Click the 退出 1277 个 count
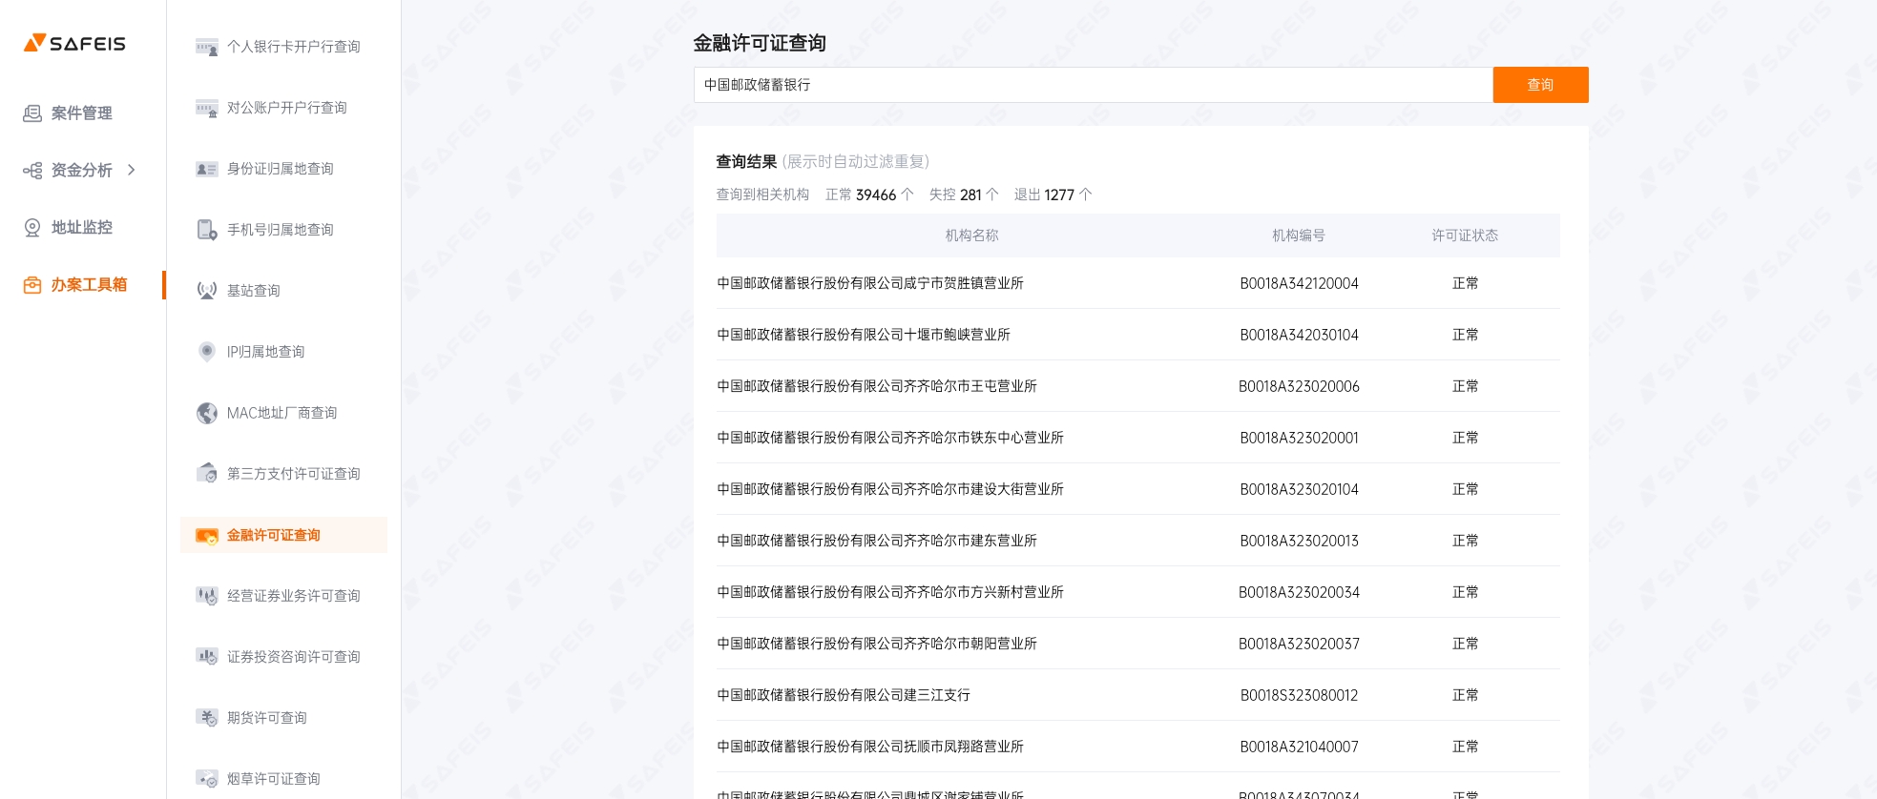Viewport: 1877px width, 799px height. pos(1053,195)
